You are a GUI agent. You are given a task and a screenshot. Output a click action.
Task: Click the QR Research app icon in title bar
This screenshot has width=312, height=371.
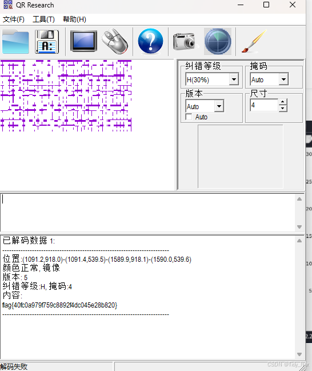[8, 5]
